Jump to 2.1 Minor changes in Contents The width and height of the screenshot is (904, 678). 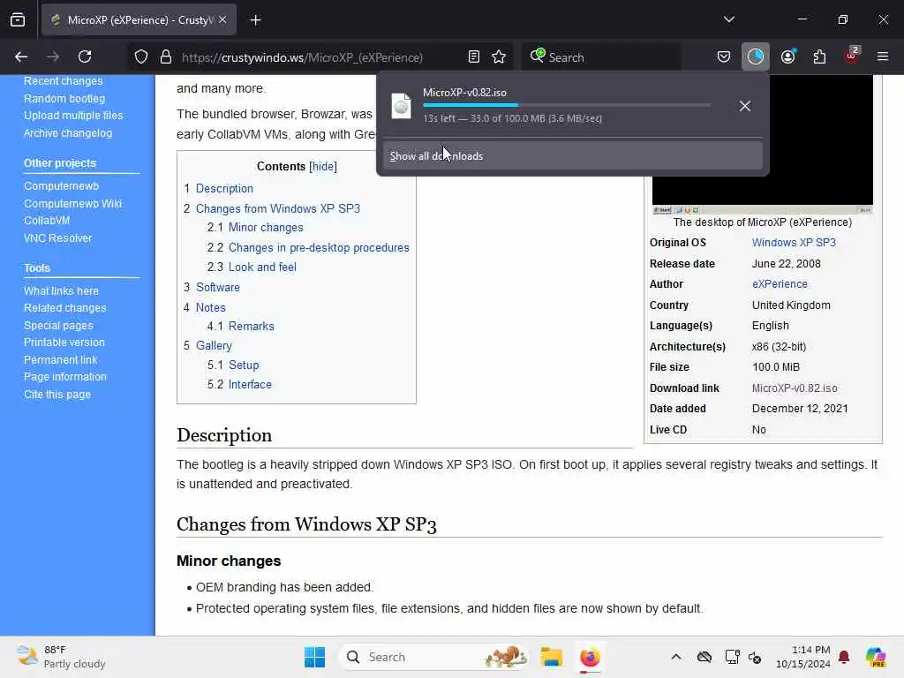pyautogui.click(x=266, y=228)
